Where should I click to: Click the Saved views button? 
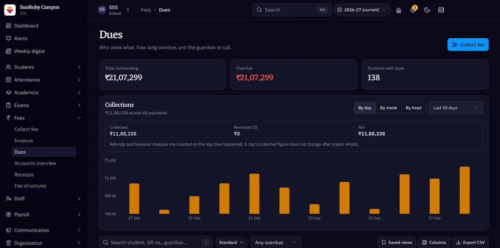pos(397,242)
